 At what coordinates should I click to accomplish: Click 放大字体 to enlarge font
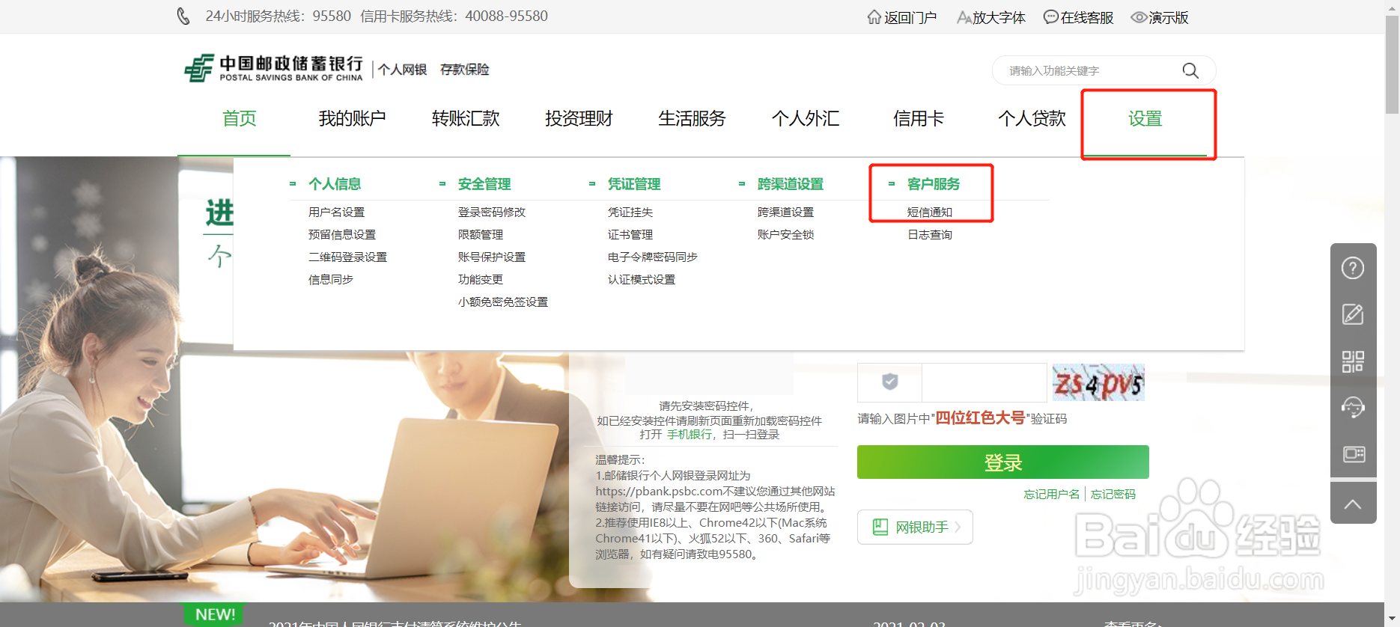[991, 17]
